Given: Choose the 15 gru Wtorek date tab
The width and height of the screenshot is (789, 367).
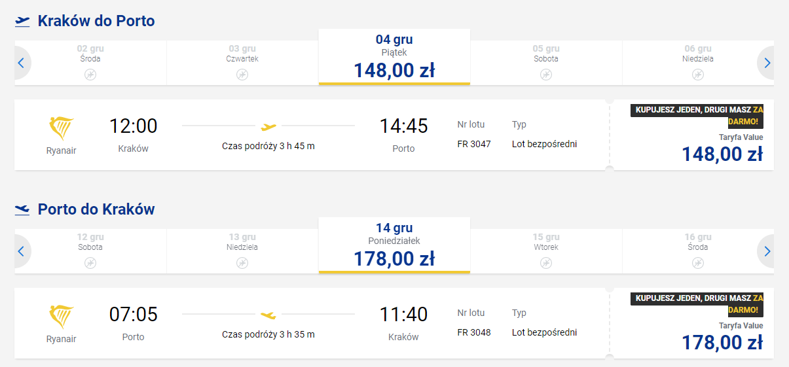Looking at the screenshot, I should [546, 251].
